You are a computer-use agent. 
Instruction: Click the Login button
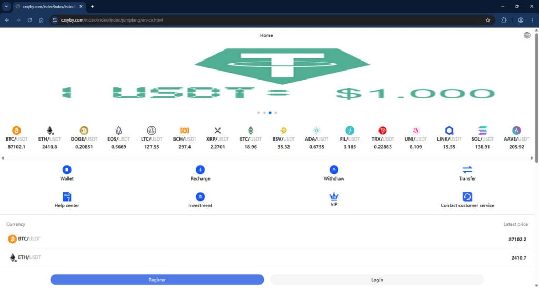[x=377, y=280]
